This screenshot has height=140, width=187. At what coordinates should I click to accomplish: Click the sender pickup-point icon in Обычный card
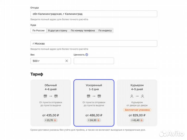coord(45,96)
